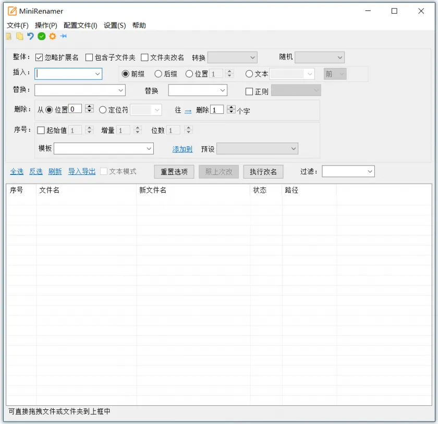438x424 pixels.
Task: Click the 执行改名 button
Action: tap(263, 172)
